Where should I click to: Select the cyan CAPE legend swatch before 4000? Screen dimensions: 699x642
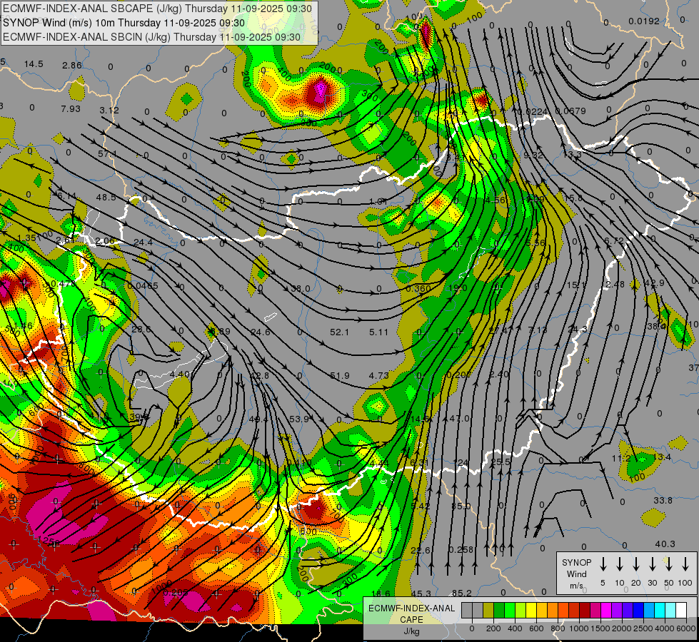coord(660,610)
